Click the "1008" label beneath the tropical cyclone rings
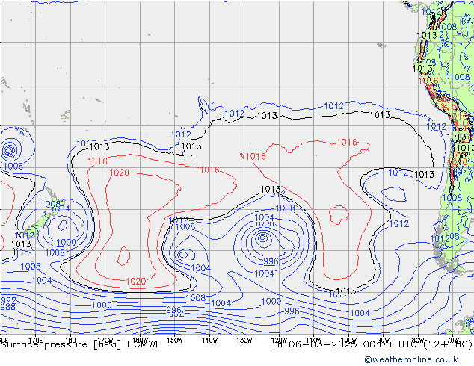The width and height of the screenshot is (474, 366). pos(13,166)
